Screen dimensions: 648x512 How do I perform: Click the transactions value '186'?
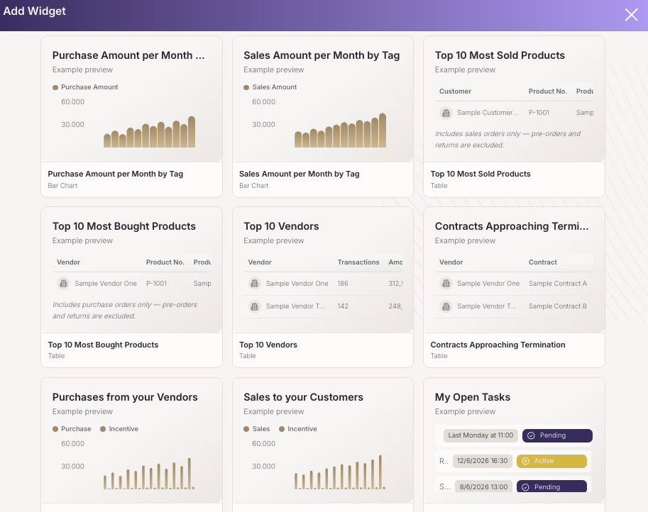point(343,284)
